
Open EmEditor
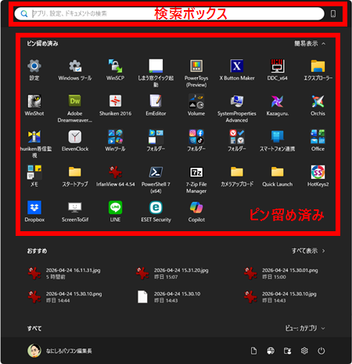pos(156,105)
